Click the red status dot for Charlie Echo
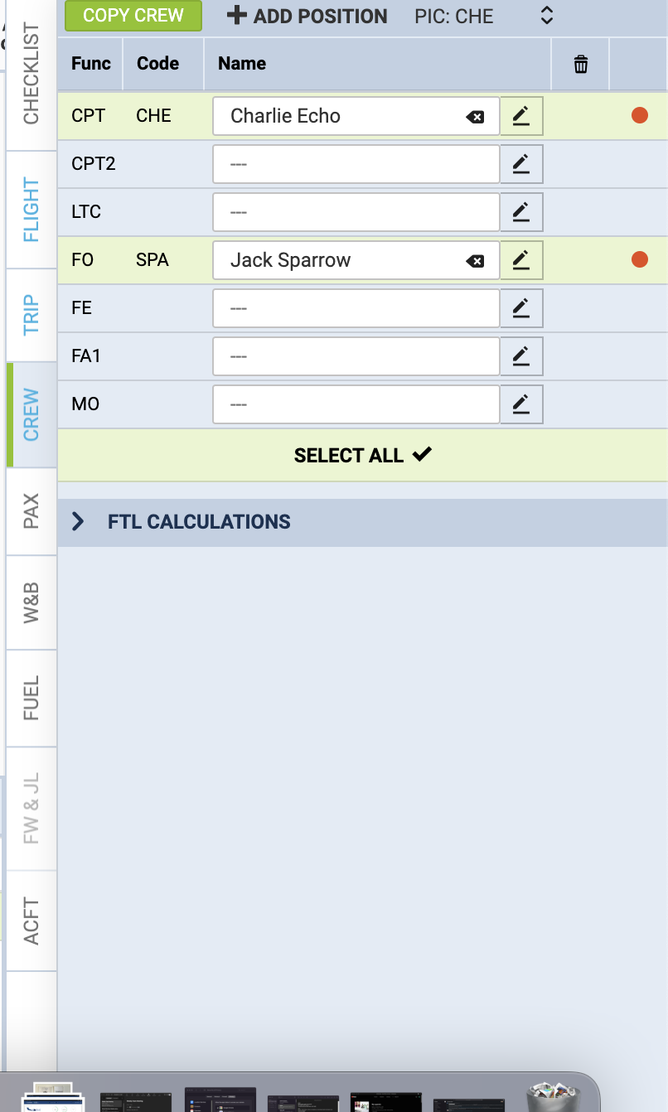 [640, 116]
